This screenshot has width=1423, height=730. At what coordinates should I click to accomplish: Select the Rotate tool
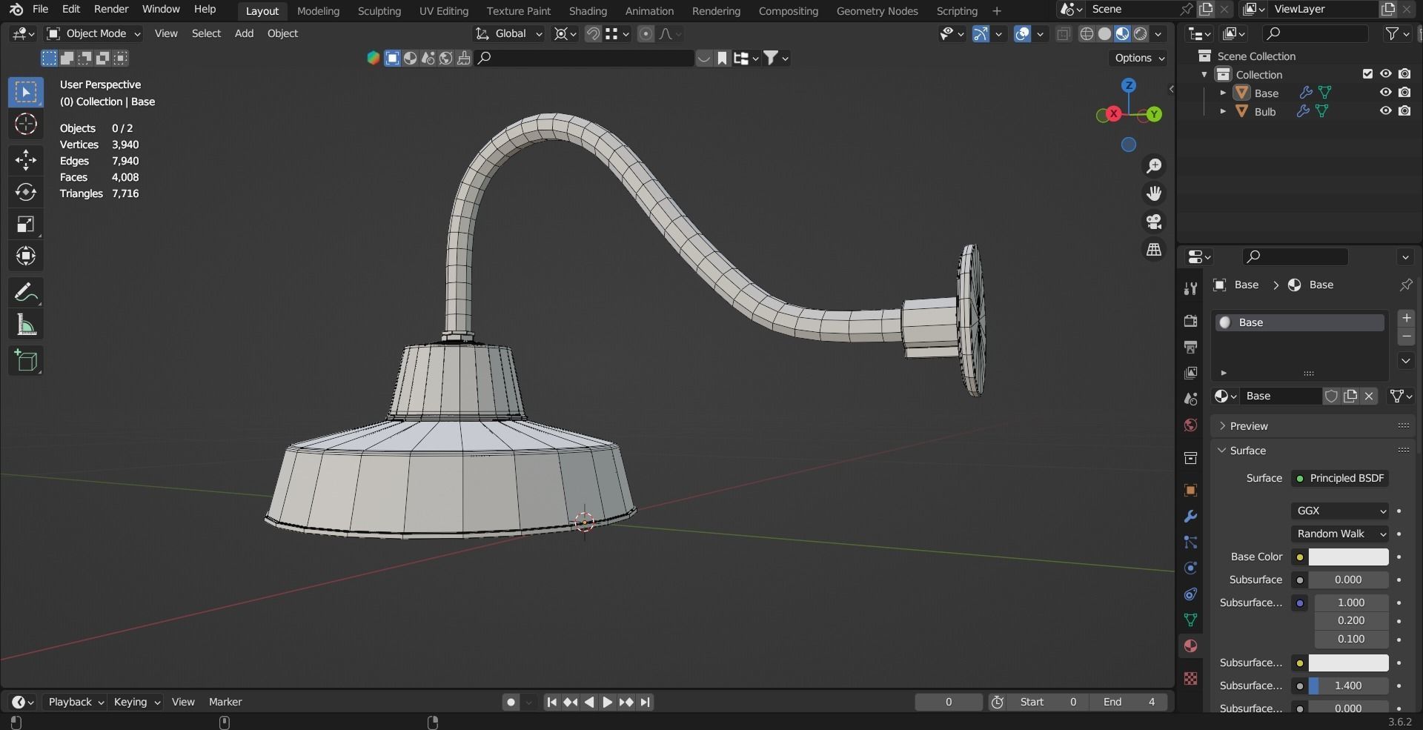26,192
